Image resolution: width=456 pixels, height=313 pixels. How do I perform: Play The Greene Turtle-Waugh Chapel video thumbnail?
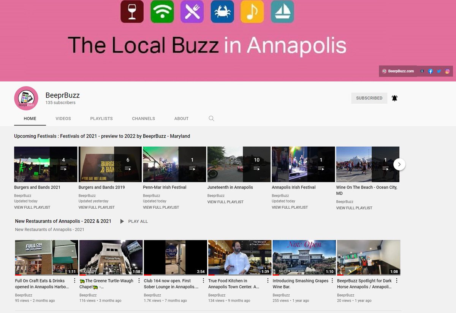coord(111,258)
